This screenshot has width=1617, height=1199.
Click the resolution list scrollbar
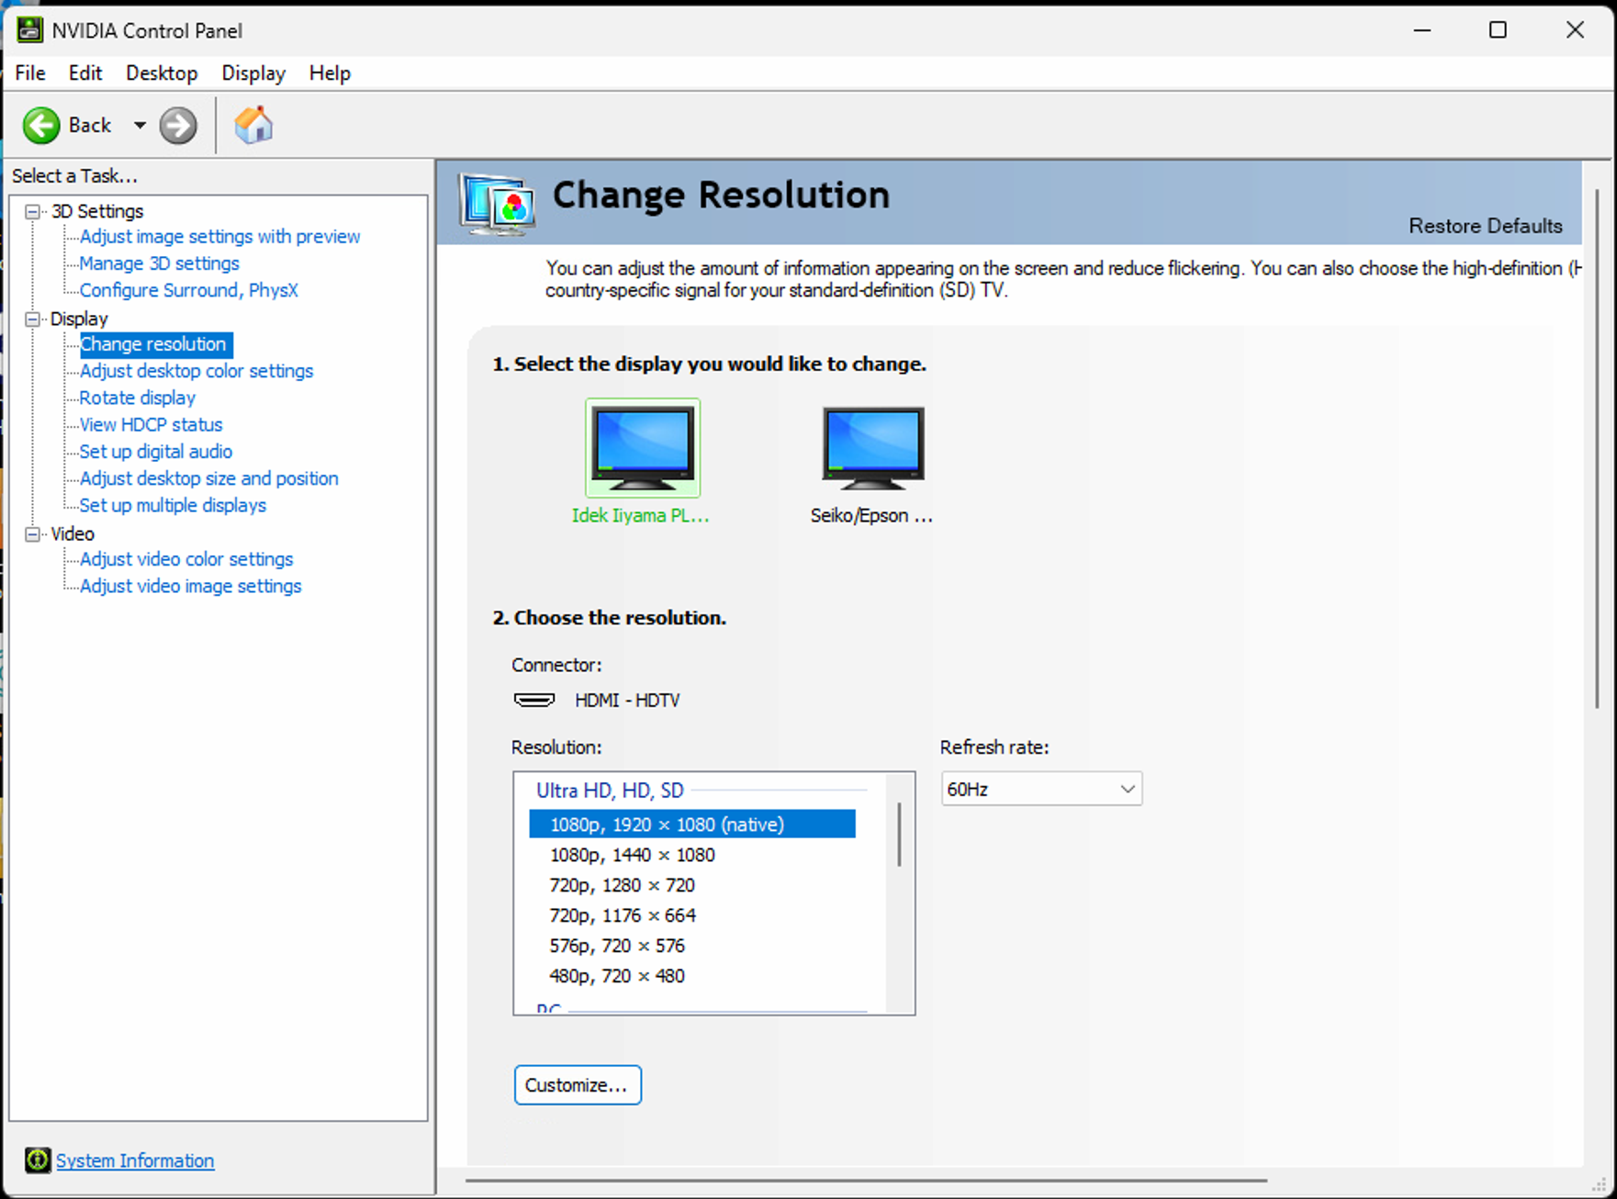click(899, 835)
